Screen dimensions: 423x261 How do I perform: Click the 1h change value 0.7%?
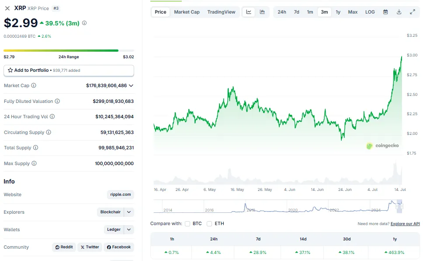tap(172, 253)
